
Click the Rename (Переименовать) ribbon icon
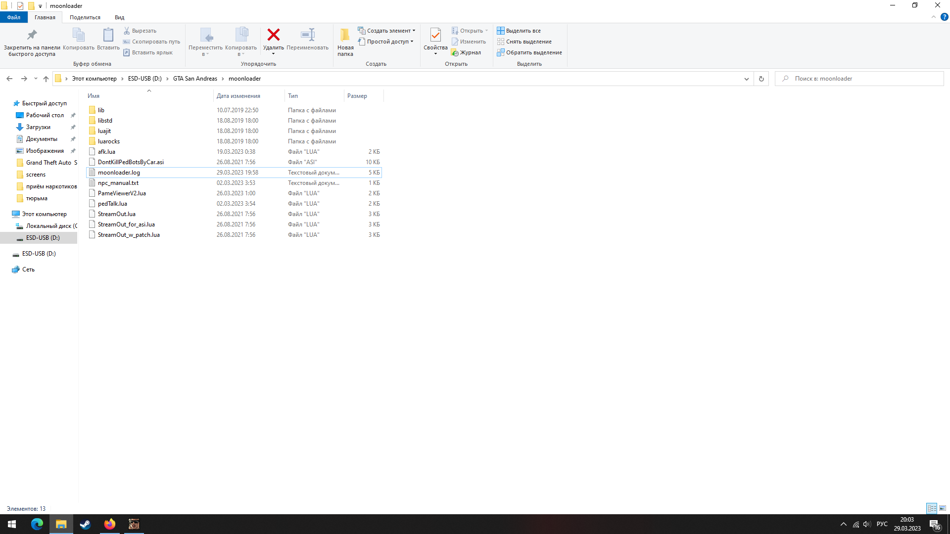click(x=307, y=35)
